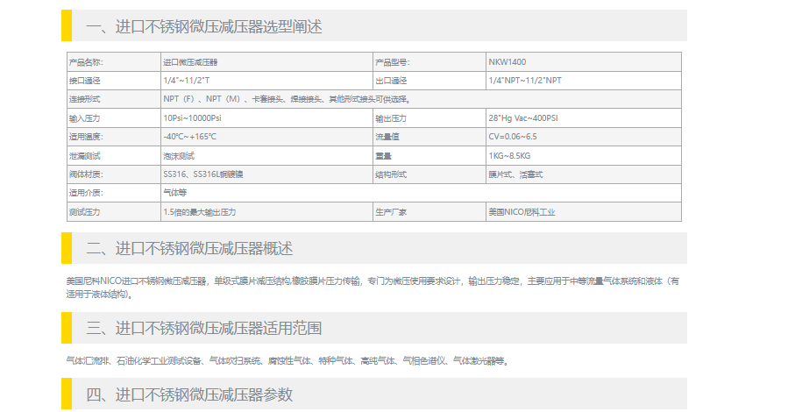
Task: Click the yellow bar beside the 适用范围 heading
Action: coord(66,328)
